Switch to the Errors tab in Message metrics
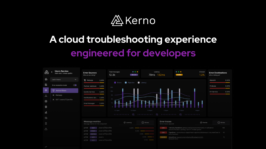Image resolution: width=266 pixels, height=149 pixels. (145, 122)
